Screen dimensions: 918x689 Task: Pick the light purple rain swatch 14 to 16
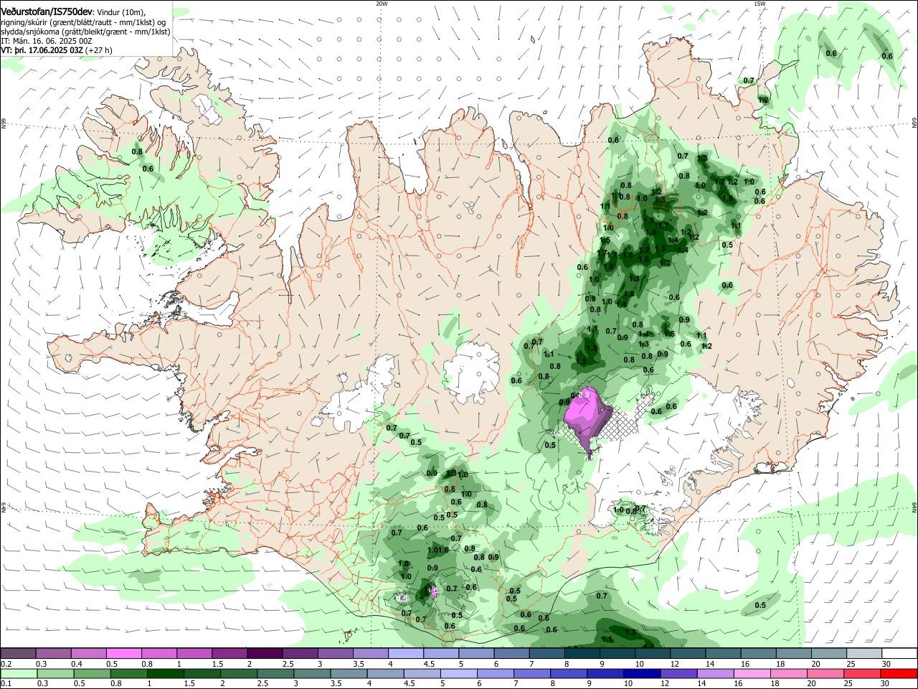coord(716,673)
